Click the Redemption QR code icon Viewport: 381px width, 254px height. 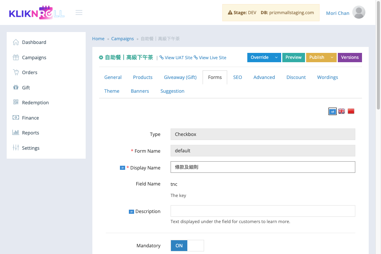point(16,102)
